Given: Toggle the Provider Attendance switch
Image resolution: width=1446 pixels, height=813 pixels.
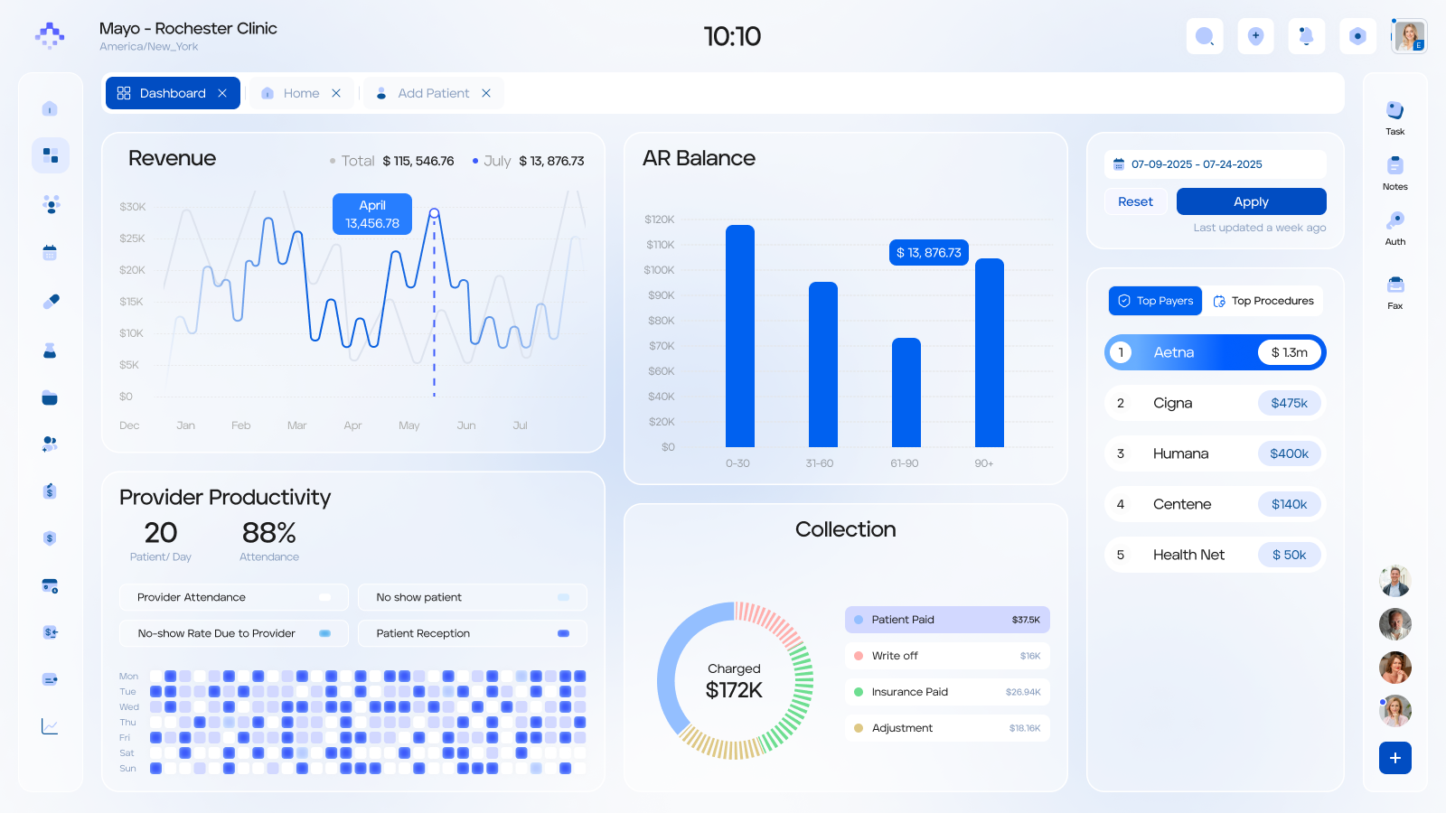Looking at the screenshot, I should [x=325, y=597].
